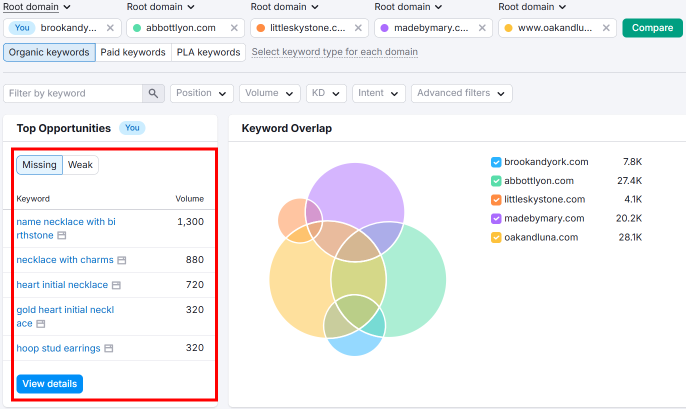Image resolution: width=686 pixels, height=409 pixels.
Task: Switch to the Paid keywords tab
Action: pos(133,52)
